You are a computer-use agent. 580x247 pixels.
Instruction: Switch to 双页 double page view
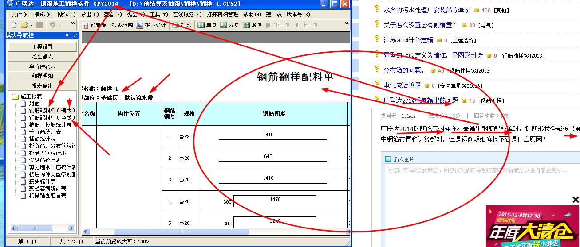[x=230, y=25]
